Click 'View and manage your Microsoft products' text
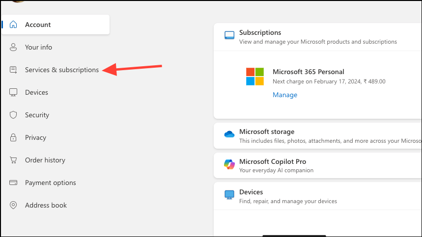422x237 pixels. point(318,42)
